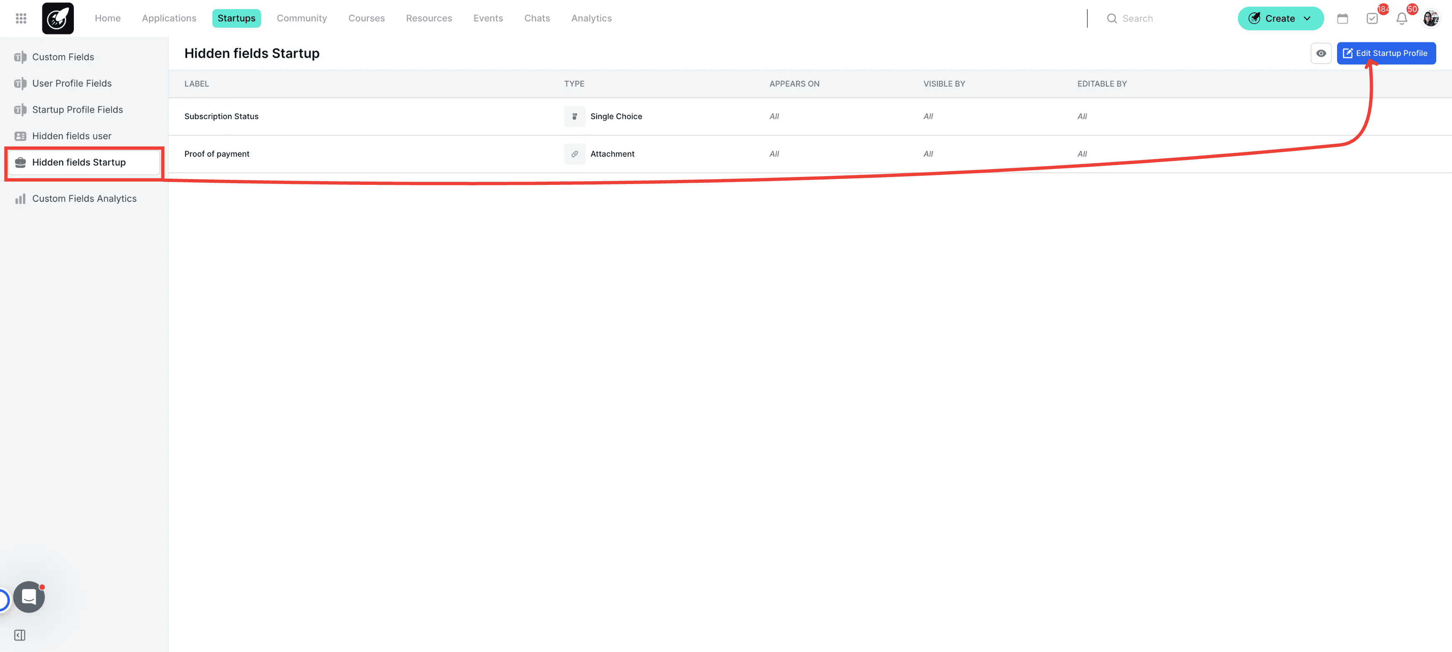Click Subscription Status Appears On value All

coord(774,116)
